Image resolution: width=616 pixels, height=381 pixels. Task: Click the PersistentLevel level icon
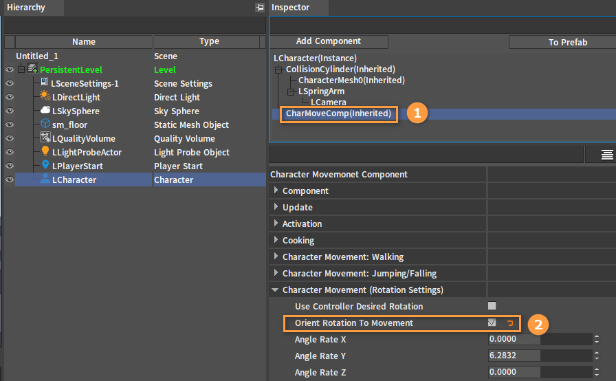pyautogui.click(x=32, y=69)
